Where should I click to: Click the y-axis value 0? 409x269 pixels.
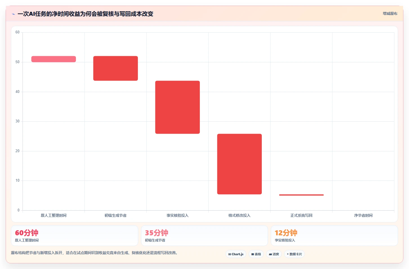tap(19, 210)
